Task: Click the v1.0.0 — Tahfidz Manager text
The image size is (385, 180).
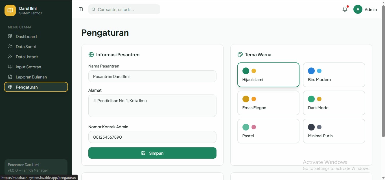Action: point(28,170)
